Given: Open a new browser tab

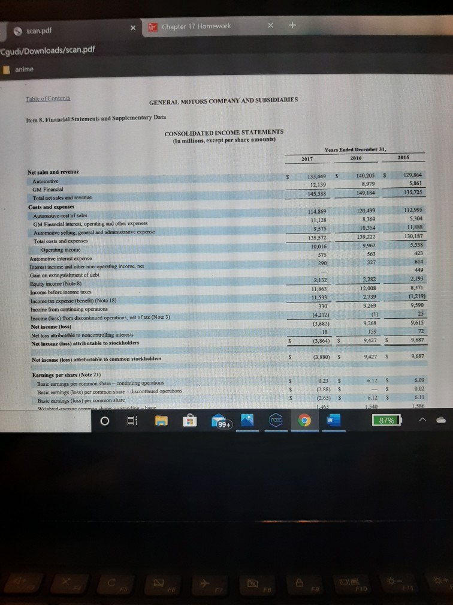Looking at the screenshot, I should point(292,25).
